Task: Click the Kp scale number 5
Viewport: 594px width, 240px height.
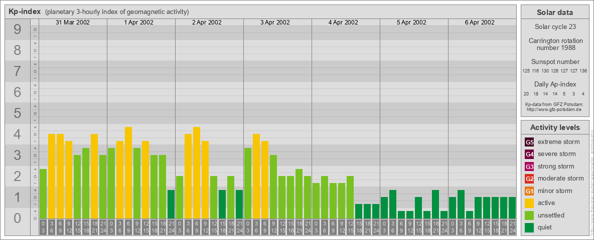Action: (17, 113)
